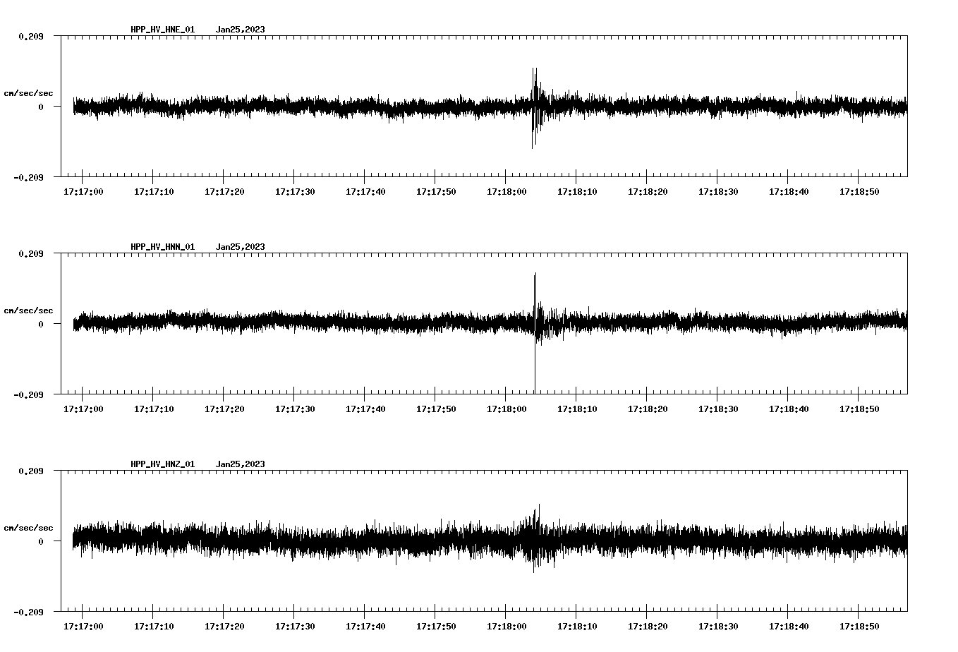Click the cm/sec/sec unit label of HNN plot

point(28,310)
